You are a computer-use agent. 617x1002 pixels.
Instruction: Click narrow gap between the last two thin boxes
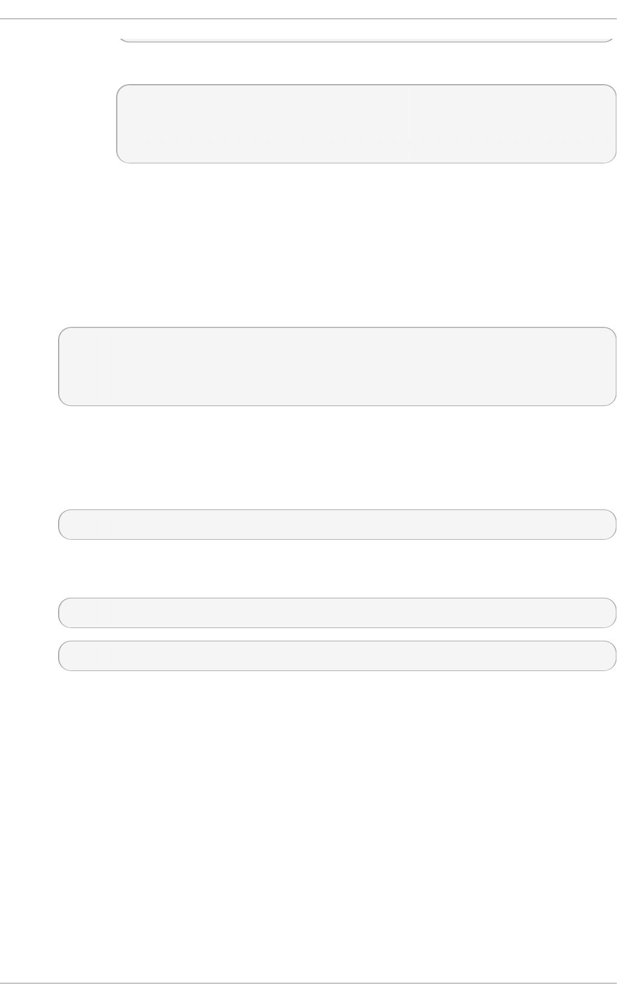(337, 634)
